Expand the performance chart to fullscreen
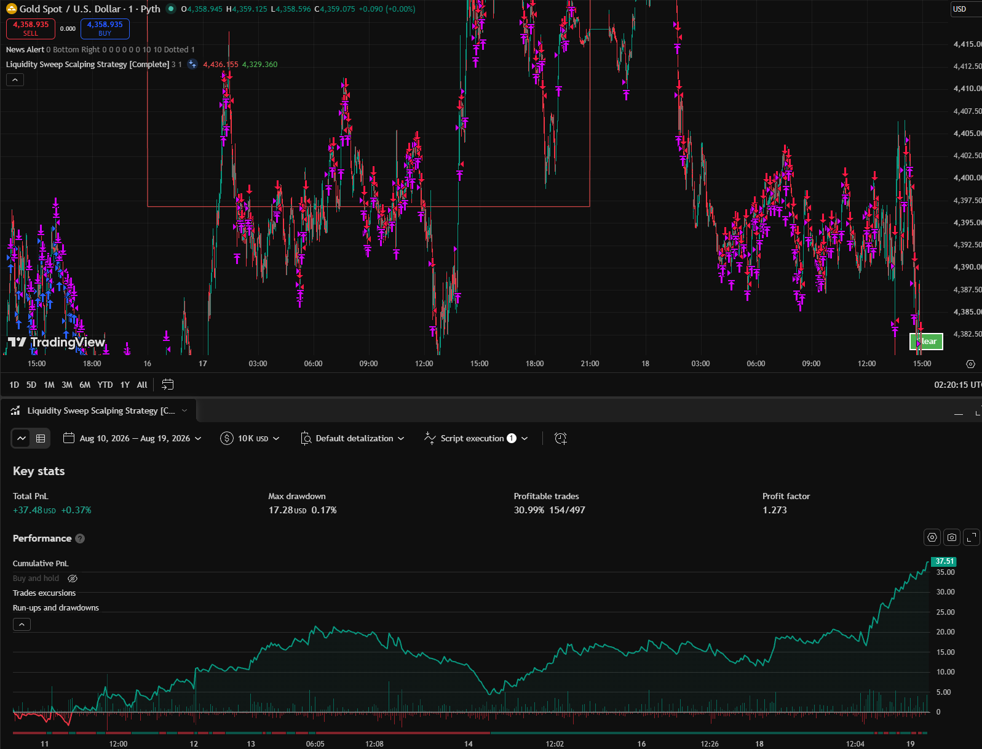The height and width of the screenshot is (749, 982). 972,537
